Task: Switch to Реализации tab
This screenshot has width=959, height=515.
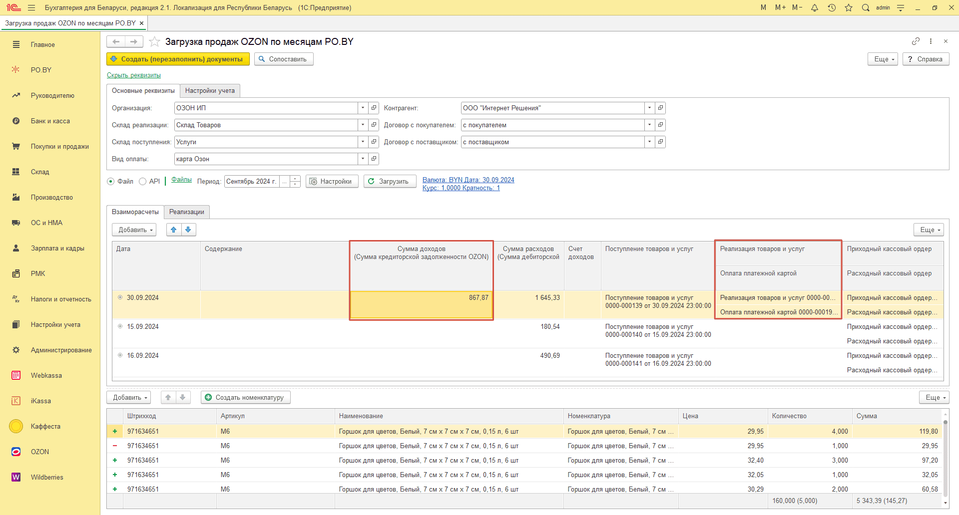Action: tap(187, 212)
